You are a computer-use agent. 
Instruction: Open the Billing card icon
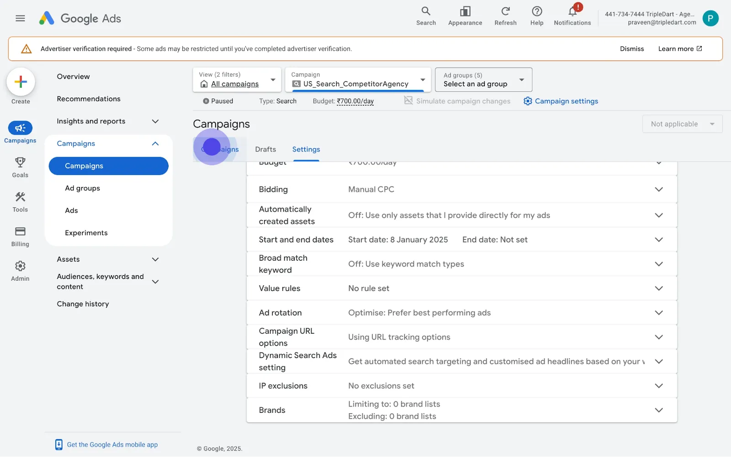(x=20, y=231)
